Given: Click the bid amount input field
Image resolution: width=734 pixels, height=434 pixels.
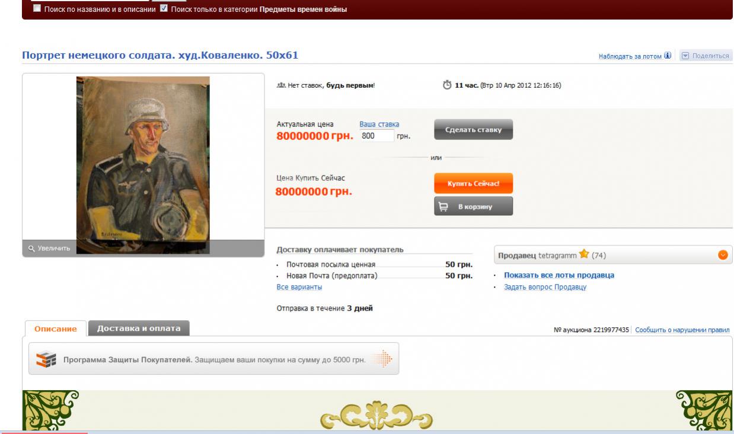Looking at the screenshot, I should [x=376, y=136].
